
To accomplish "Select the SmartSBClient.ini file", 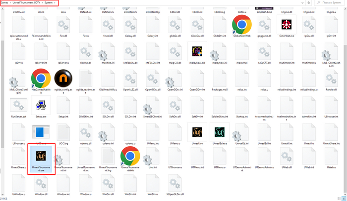I will 153,107.
